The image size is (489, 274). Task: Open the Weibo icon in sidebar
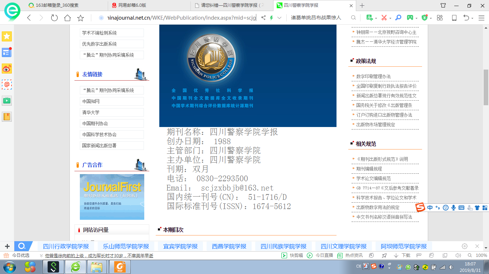click(7, 68)
